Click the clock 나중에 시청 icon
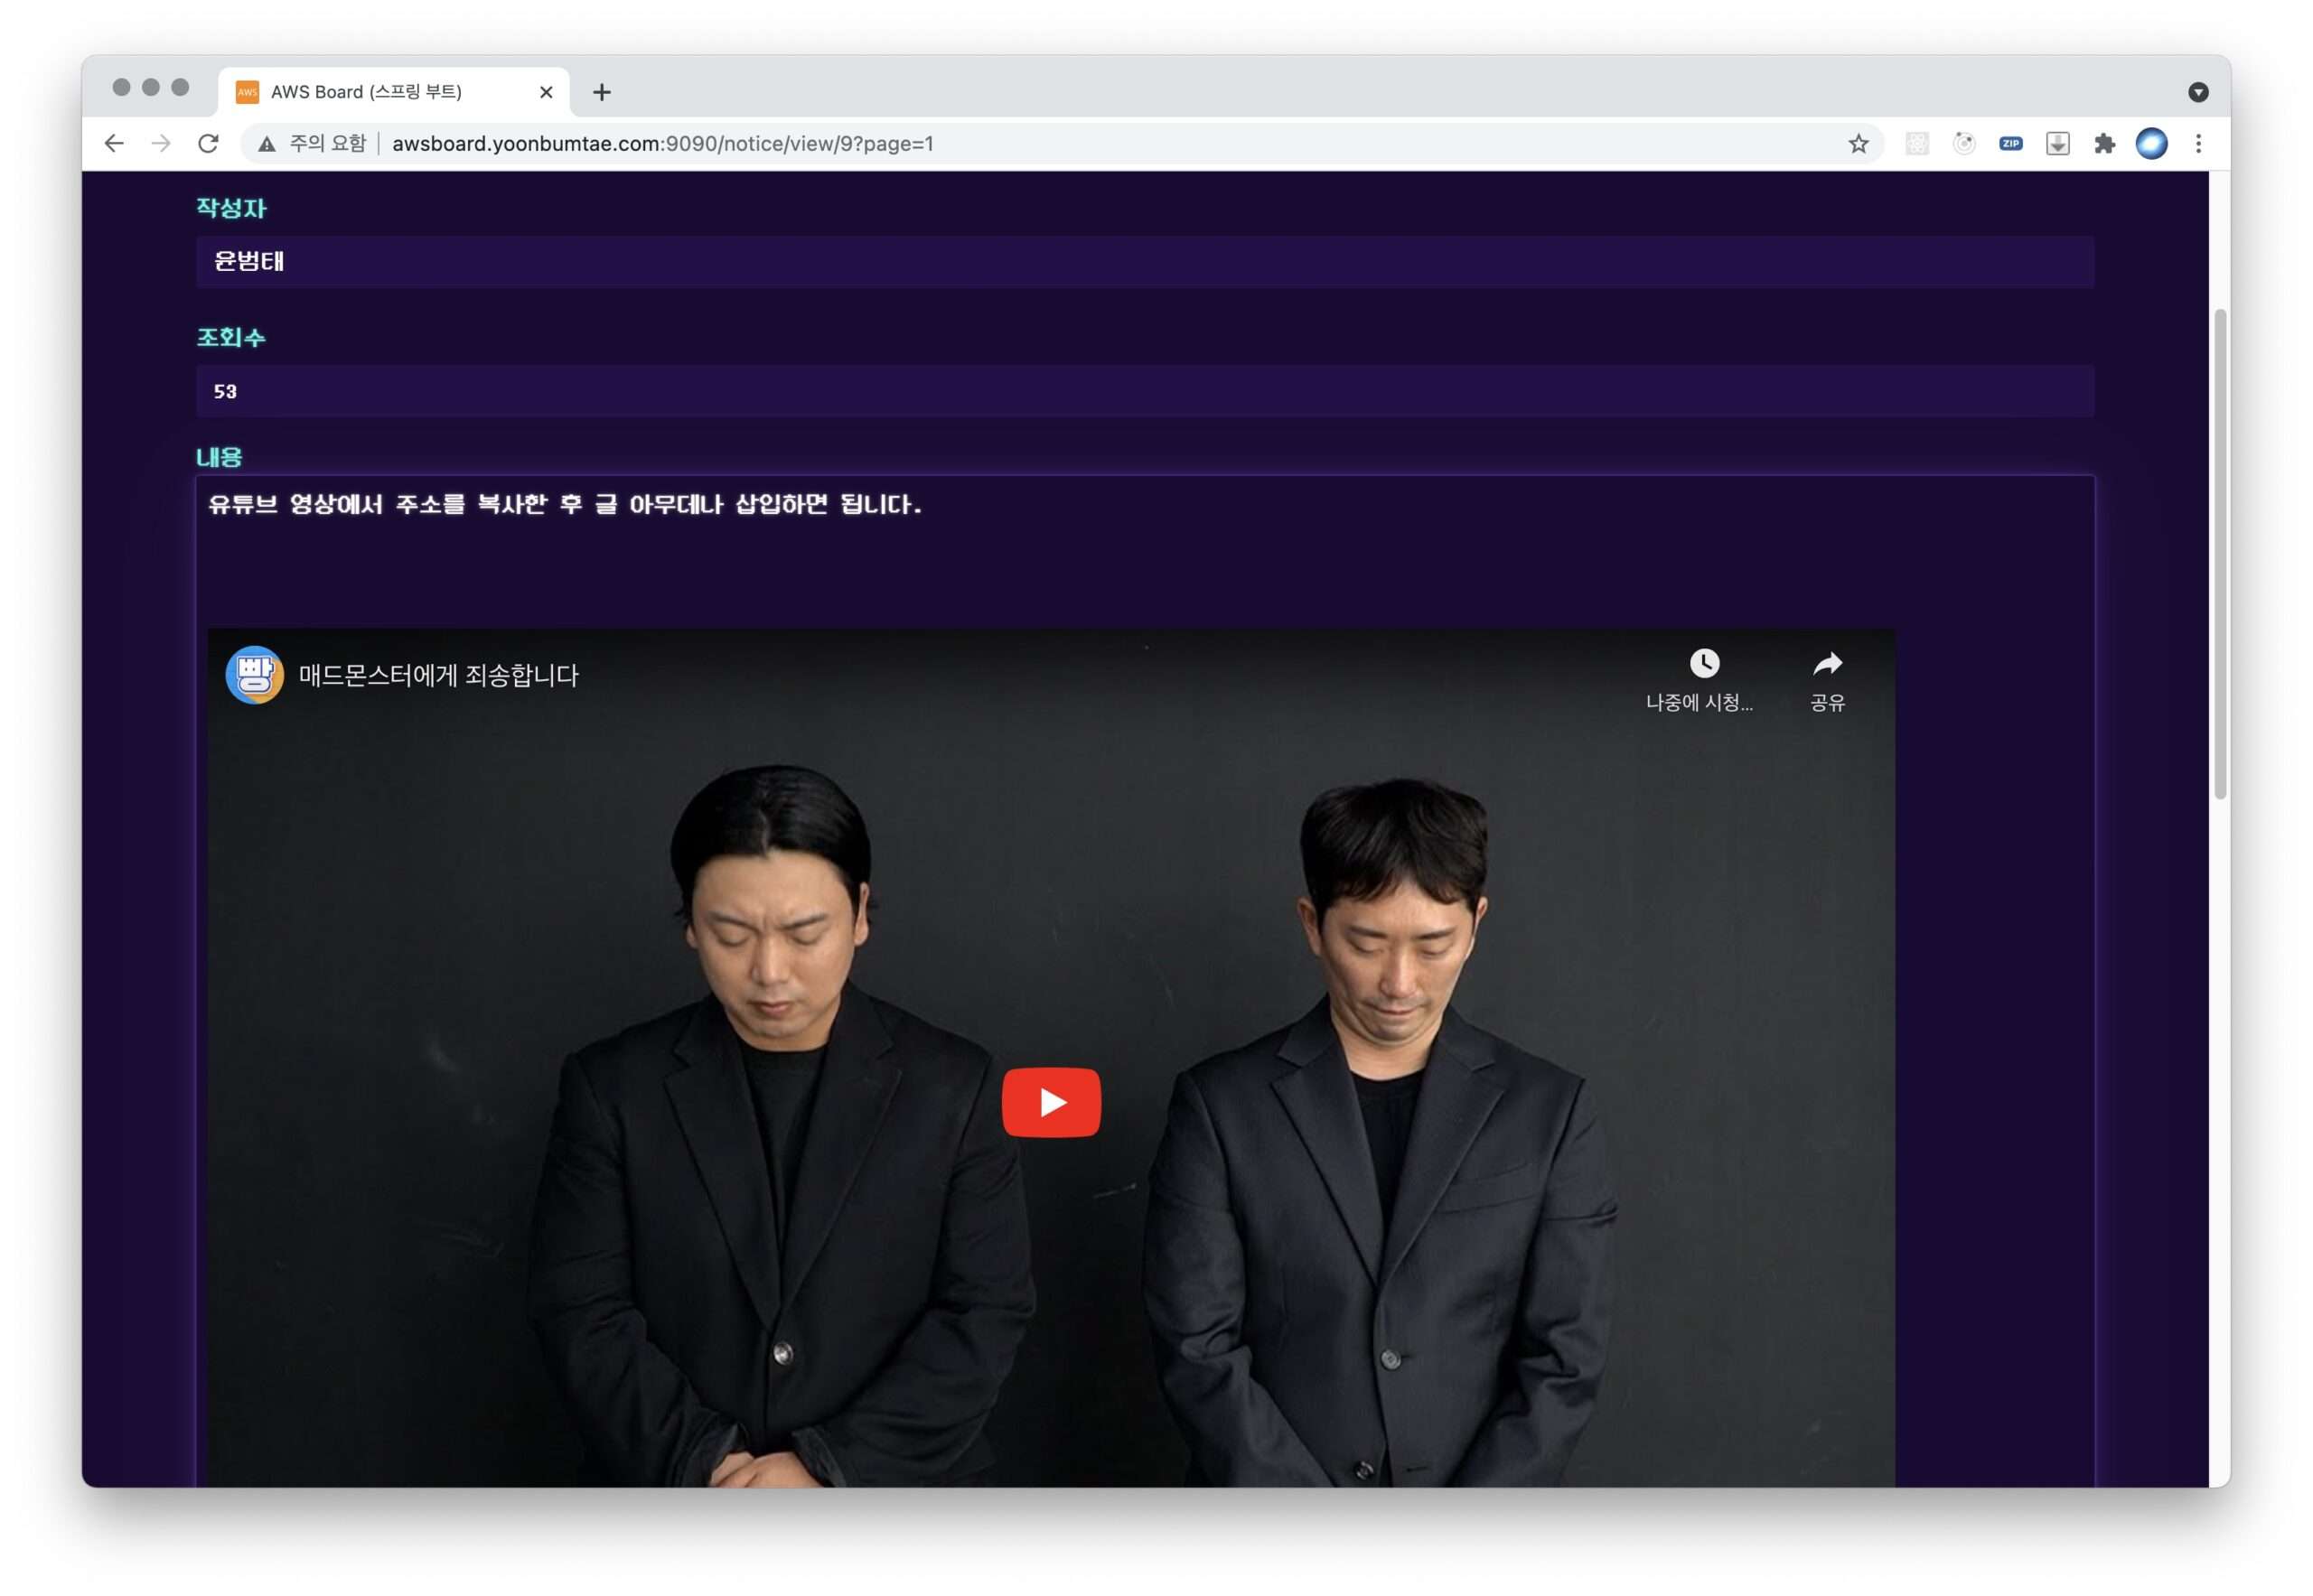Screen dimensions: 2313x1596 [x=1704, y=664]
